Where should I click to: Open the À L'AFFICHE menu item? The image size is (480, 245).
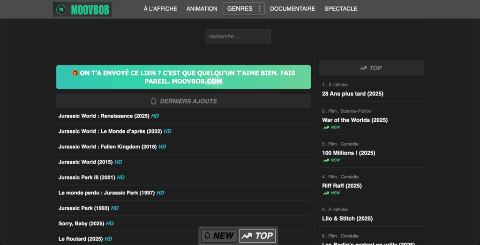tap(161, 9)
